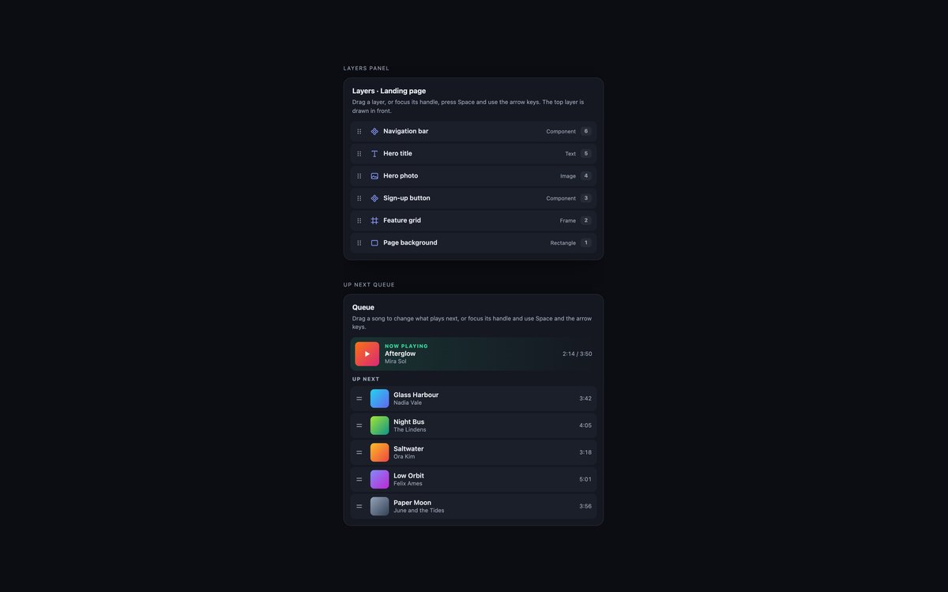Click the drag handle for Sign-up button layer
948x592 pixels.
(x=359, y=198)
